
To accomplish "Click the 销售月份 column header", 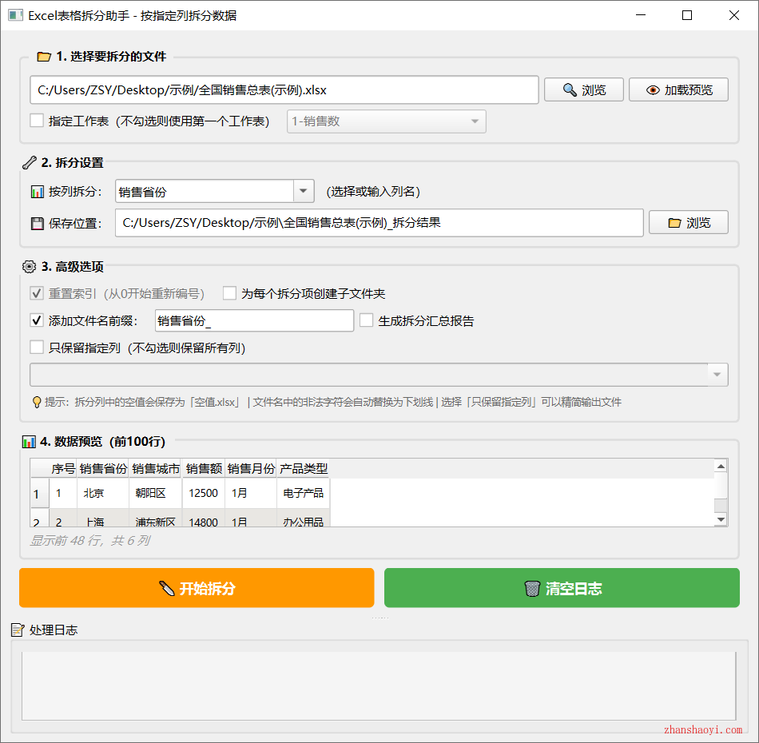I will pos(251,468).
